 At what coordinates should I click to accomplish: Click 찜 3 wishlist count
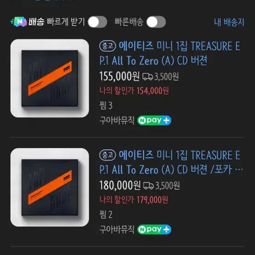coord(106,106)
